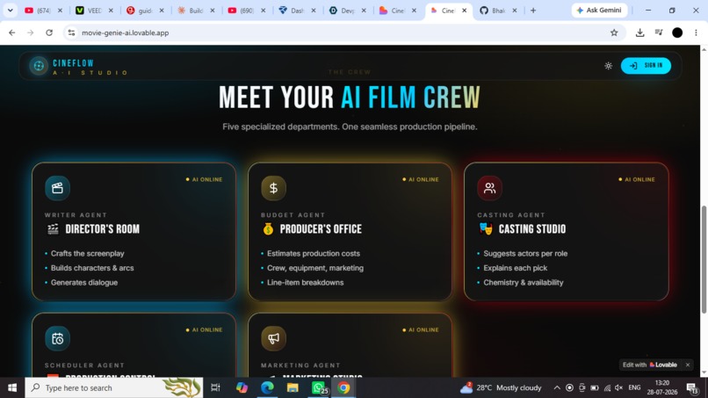708x398 pixels.
Task: Click 'Crew, equipment, marketing' bullet text
Action: (x=315, y=268)
